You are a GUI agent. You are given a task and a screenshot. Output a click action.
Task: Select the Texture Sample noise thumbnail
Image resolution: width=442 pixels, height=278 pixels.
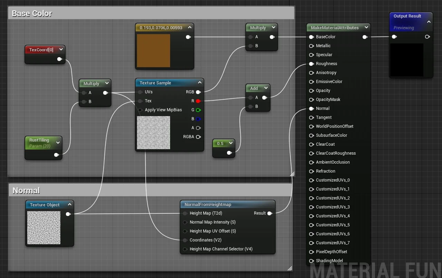pyautogui.click(x=154, y=133)
